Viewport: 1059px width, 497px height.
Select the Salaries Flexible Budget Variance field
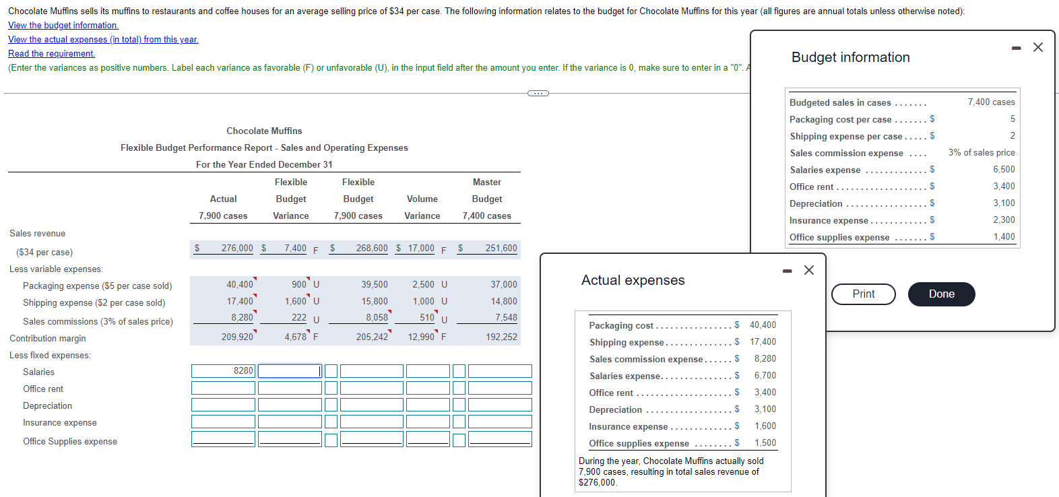point(290,371)
